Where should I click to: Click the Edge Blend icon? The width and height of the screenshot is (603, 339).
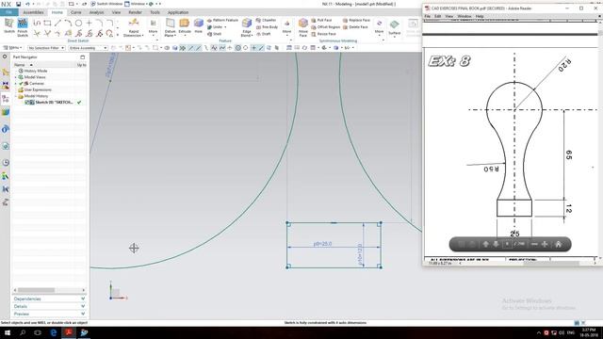coord(247,27)
